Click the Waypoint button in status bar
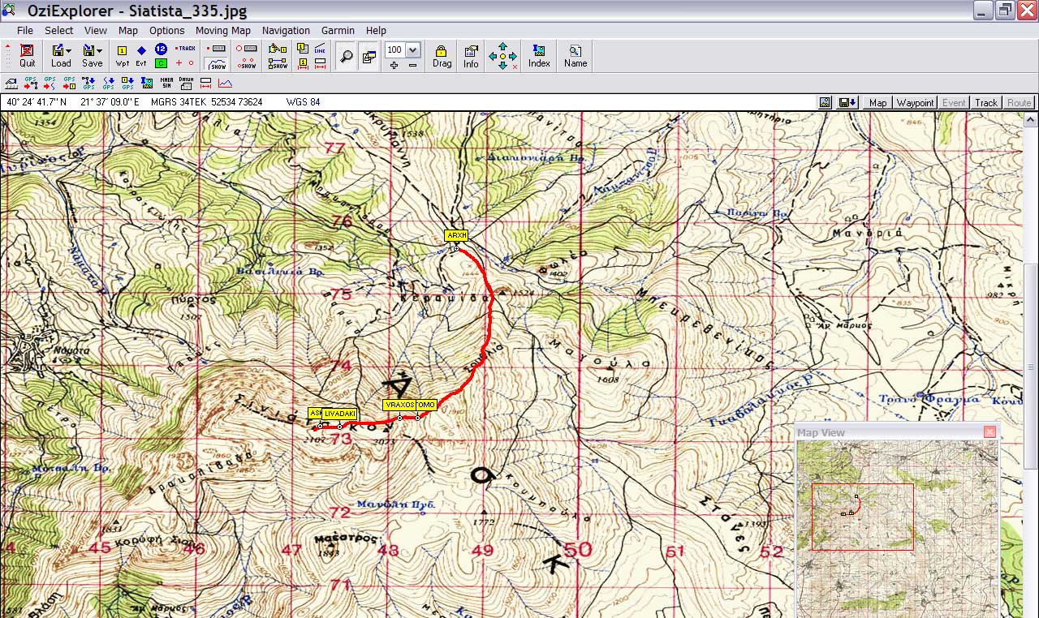The height and width of the screenshot is (618, 1039). 915,103
